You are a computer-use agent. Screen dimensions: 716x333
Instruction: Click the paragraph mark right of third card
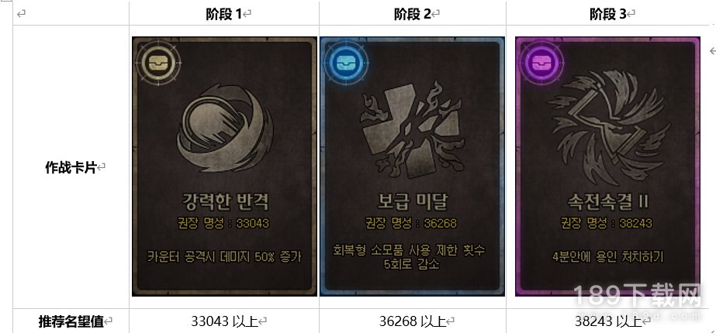click(x=712, y=50)
